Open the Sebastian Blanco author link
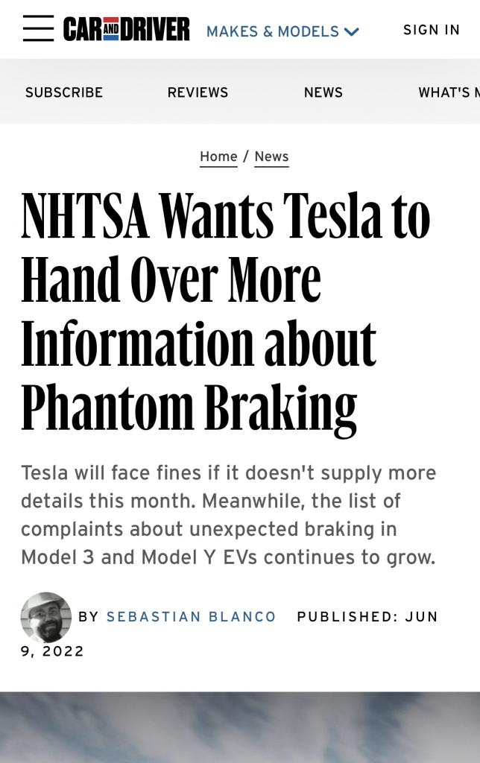The image size is (480, 763). [x=192, y=616]
